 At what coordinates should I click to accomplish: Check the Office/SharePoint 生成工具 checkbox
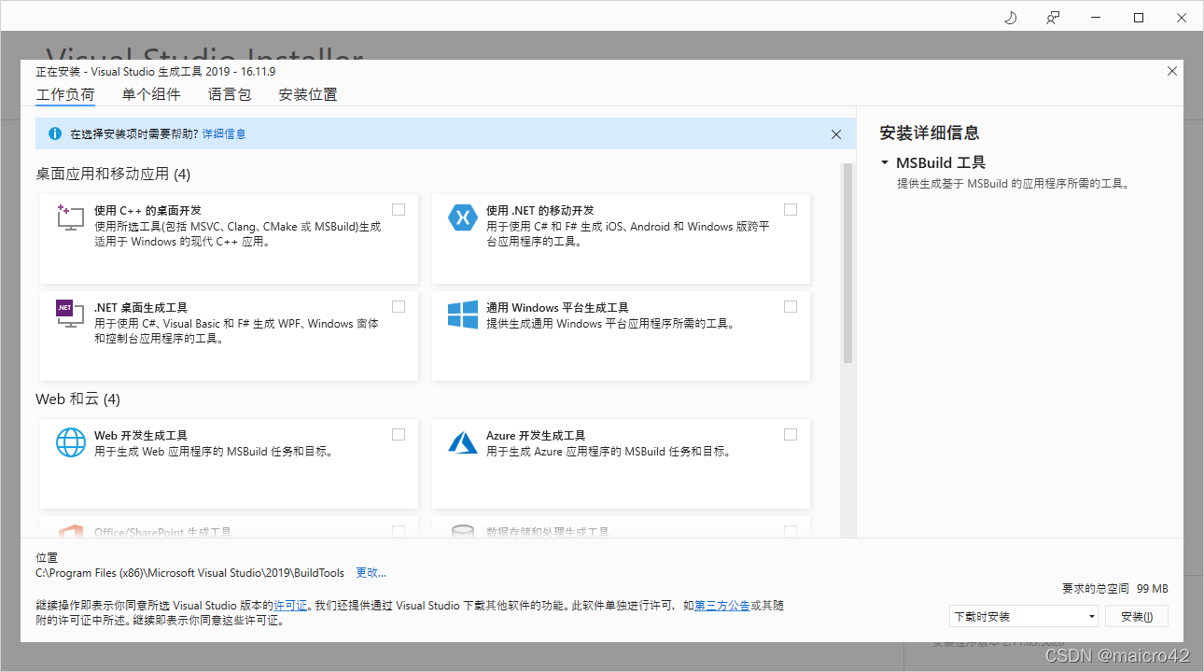click(x=399, y=531)
